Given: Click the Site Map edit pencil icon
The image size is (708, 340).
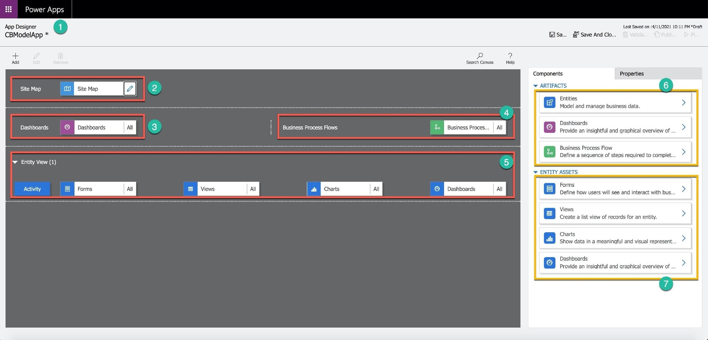Looking at the screenshot, I should [130, 89].
